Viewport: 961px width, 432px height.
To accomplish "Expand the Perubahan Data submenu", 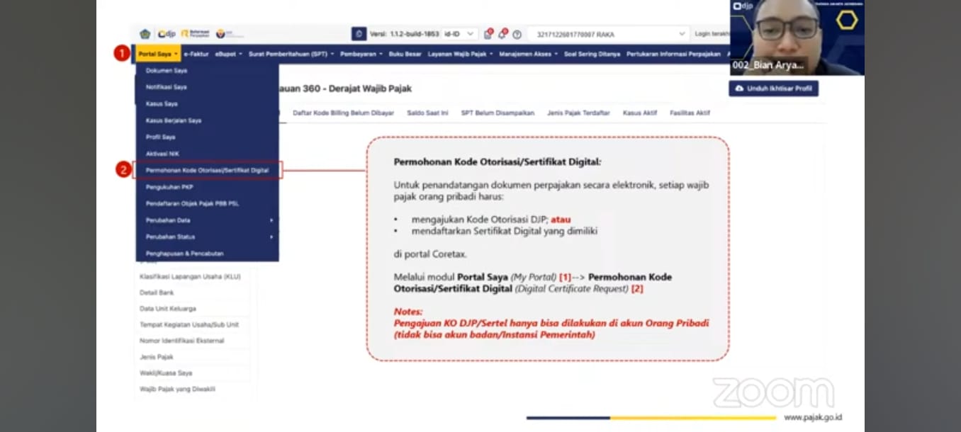I will pyautogui.click(x=207, y=220).
